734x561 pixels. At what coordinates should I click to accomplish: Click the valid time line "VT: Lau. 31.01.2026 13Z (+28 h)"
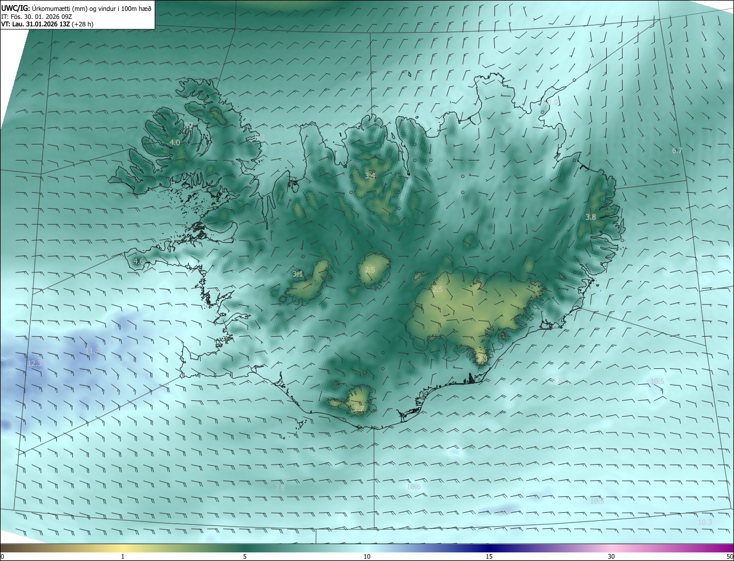click(x=47, y=24)
